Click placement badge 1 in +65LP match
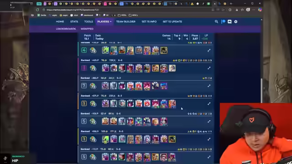This screenshot has width=292, height=164. point(84,139)
